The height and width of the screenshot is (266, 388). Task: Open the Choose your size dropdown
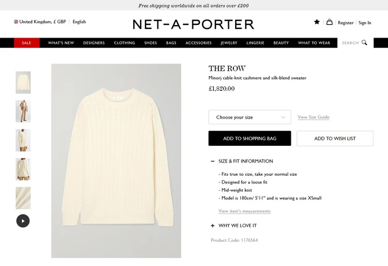pos(250,117)
